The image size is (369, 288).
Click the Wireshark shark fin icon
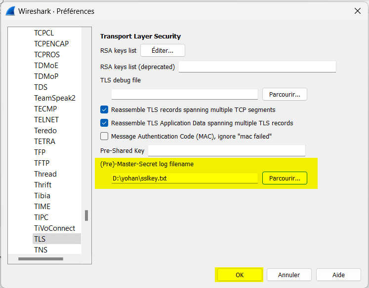pos(9,11)
